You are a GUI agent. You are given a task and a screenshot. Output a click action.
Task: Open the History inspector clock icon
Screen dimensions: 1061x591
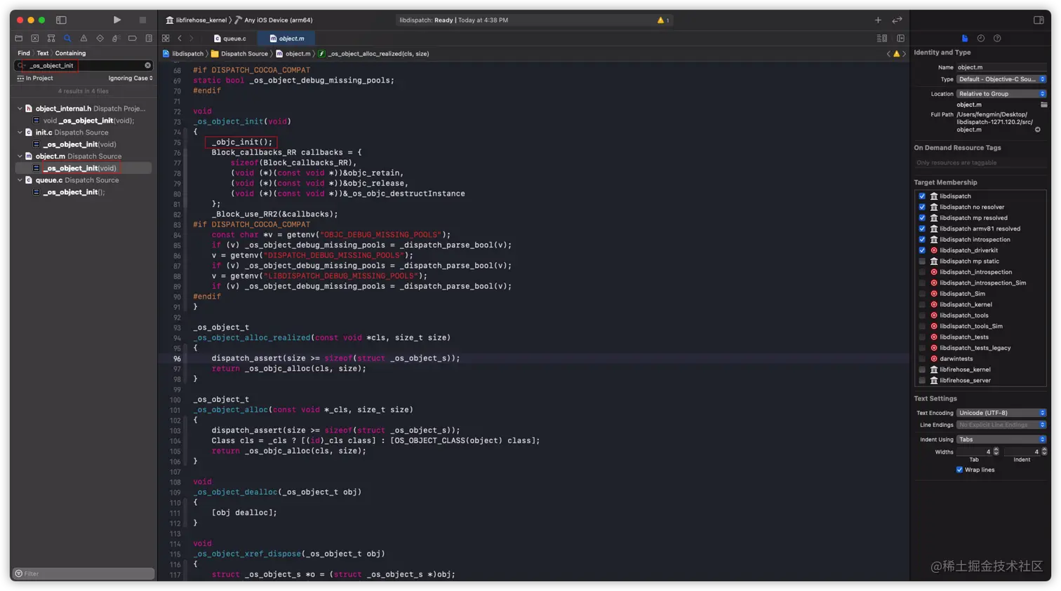(x=981, y=38)
